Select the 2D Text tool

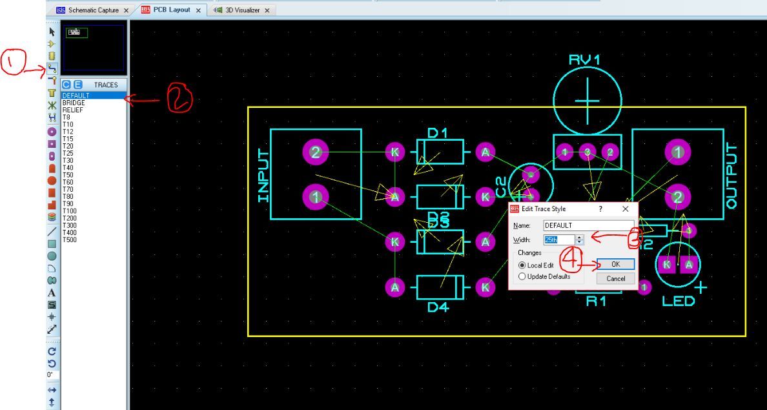coord(52,293)
